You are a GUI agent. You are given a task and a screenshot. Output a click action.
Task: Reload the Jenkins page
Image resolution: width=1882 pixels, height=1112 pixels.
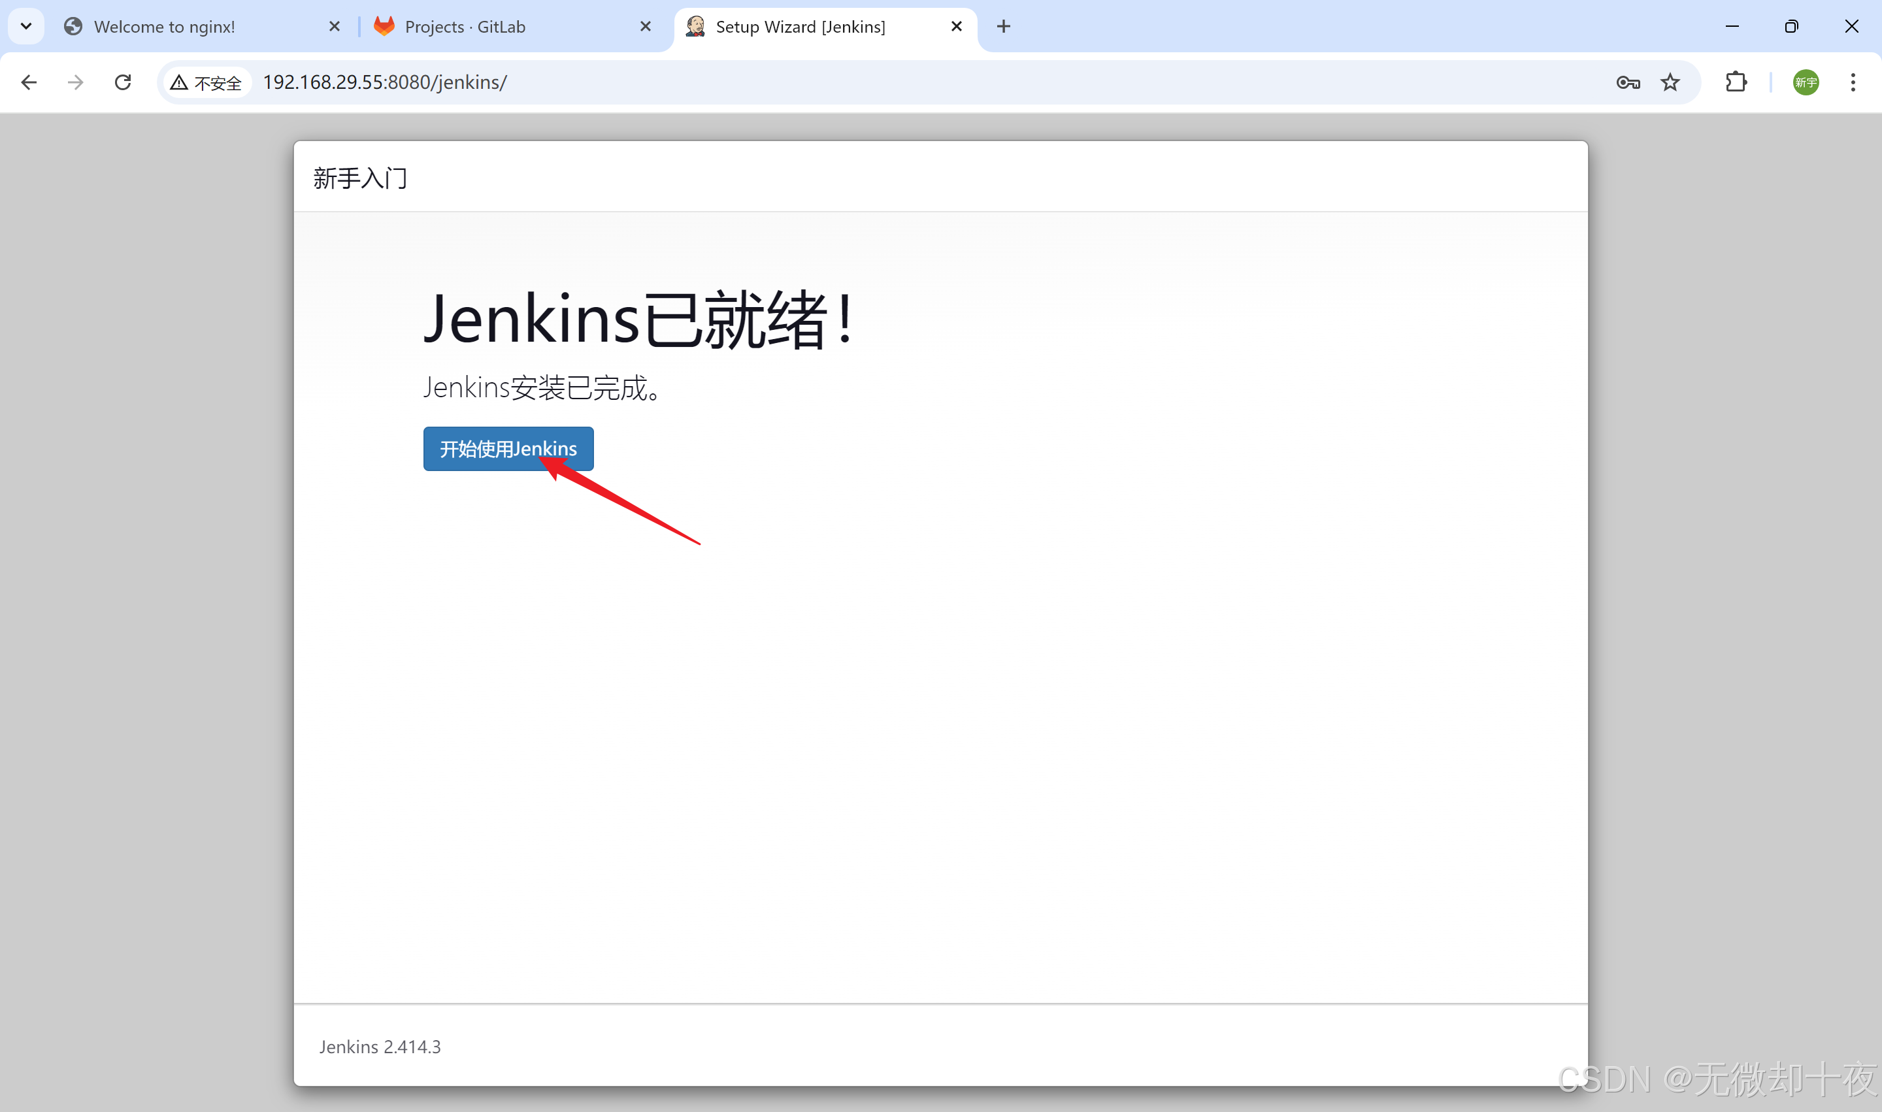(123, 82)
